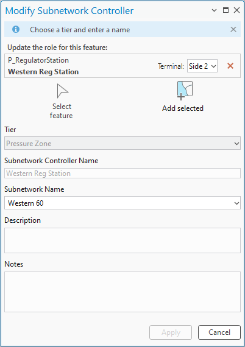Click the blue information icon
The image size is (245, 347).
click(x=16, y=29)
